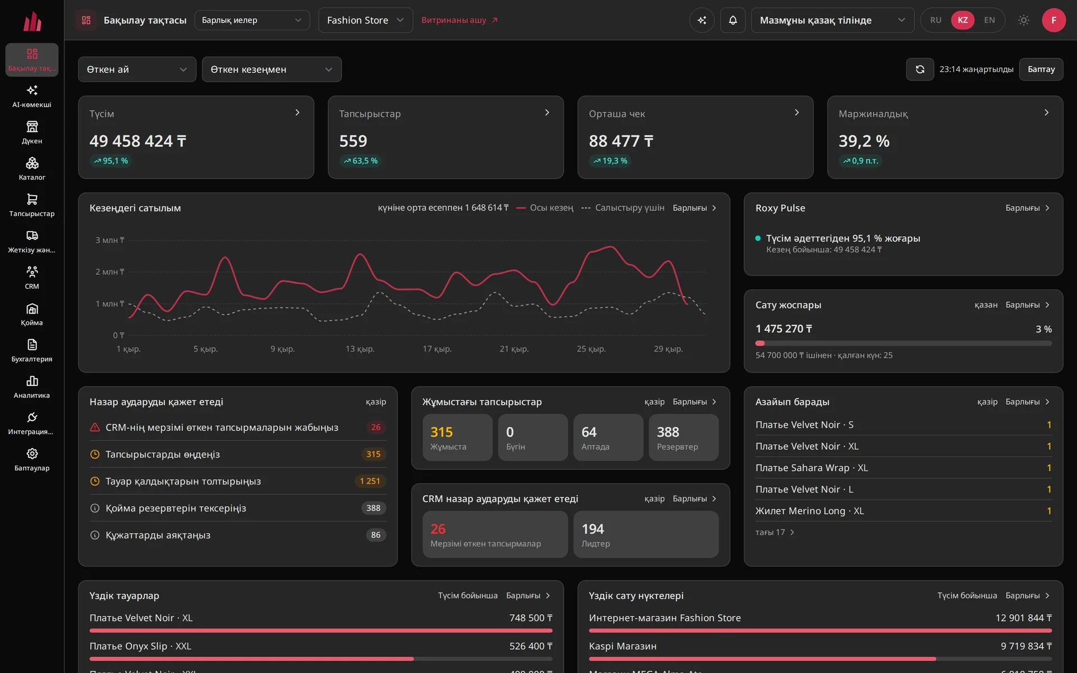The image size is (1077, 673).
Task: Open the Орташа чек metric card
Action: (695, 137)
